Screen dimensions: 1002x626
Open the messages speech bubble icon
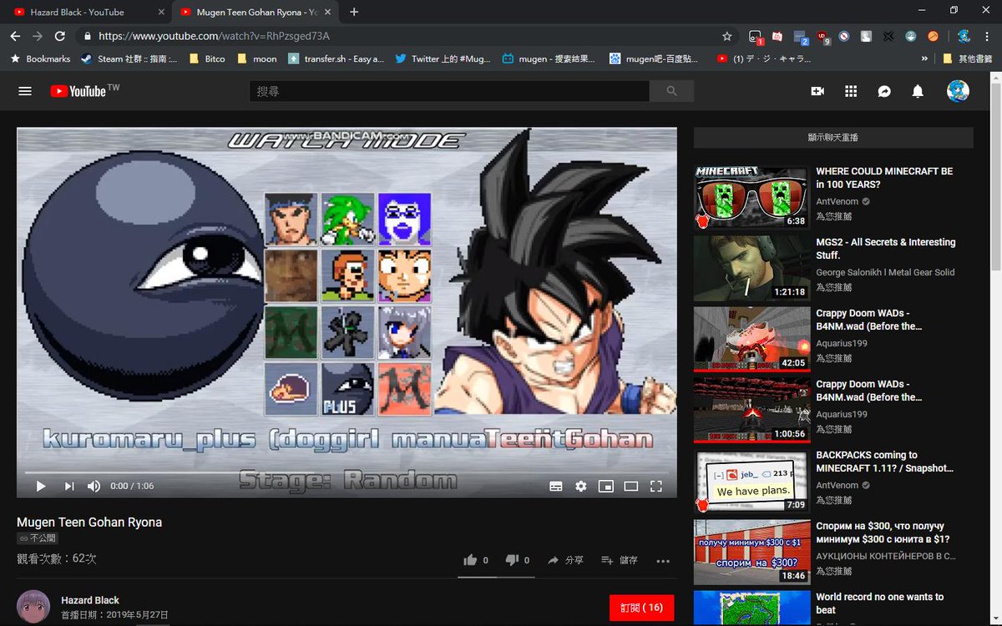coord(884,91)
